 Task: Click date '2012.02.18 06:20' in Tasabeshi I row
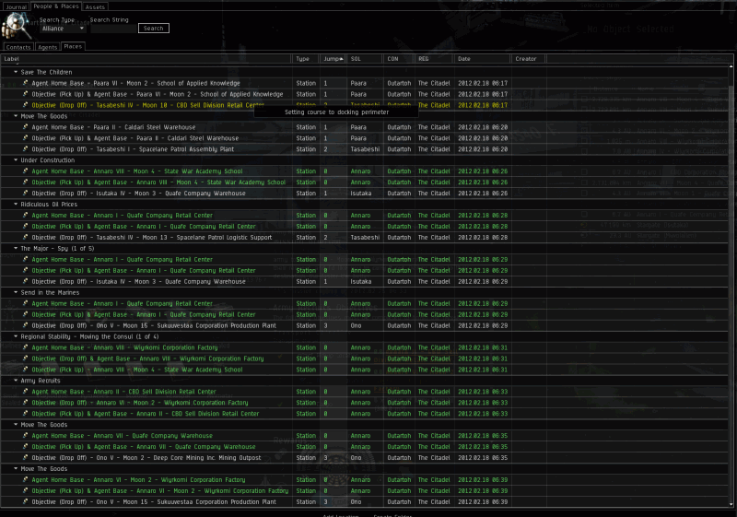[483, 149]
